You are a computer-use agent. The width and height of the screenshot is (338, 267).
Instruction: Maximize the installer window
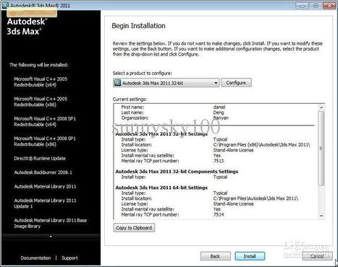point(316,6)
